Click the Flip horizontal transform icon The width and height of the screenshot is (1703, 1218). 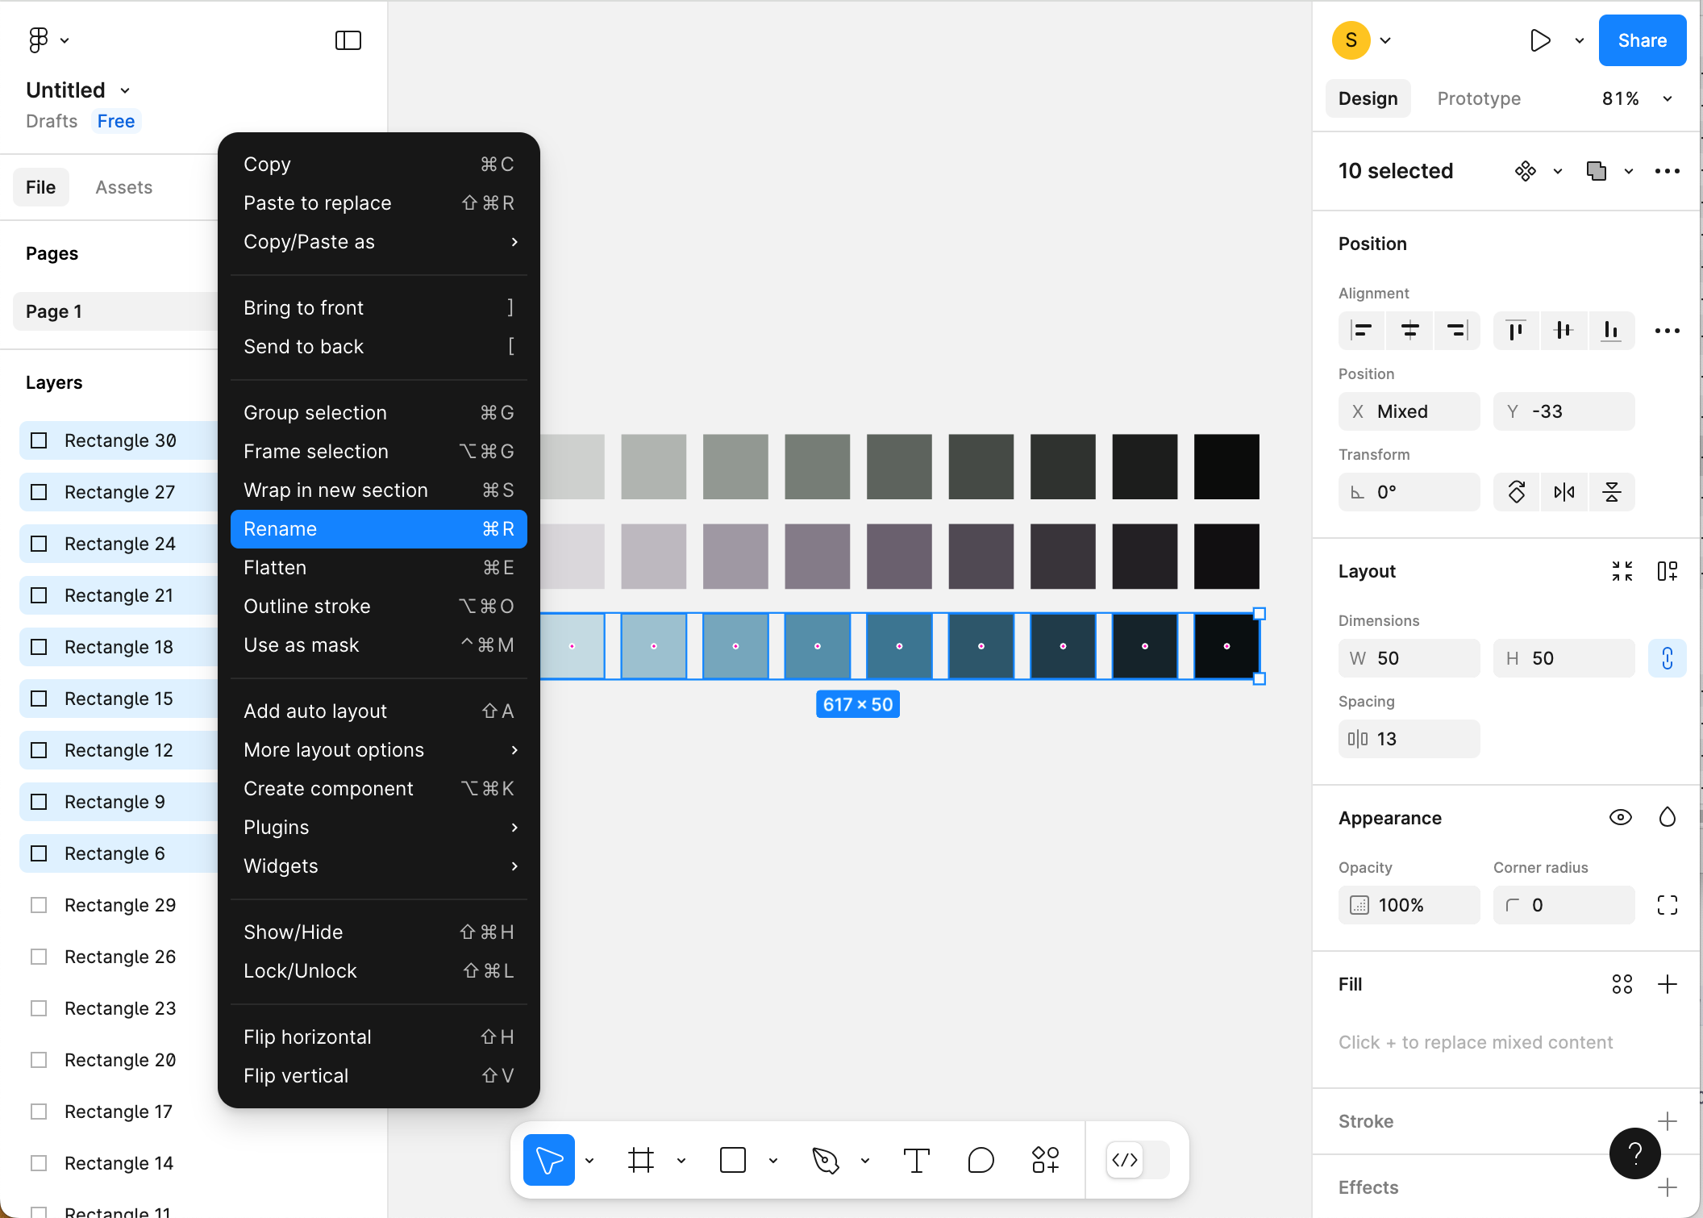click(1564, 492)
